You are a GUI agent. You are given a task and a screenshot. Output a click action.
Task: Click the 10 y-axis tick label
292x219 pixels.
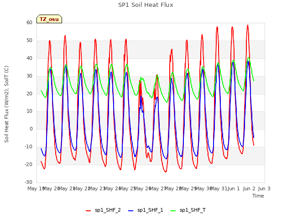point(29,111)
